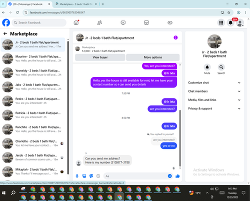Go to Home feed icon

point(76,22)
